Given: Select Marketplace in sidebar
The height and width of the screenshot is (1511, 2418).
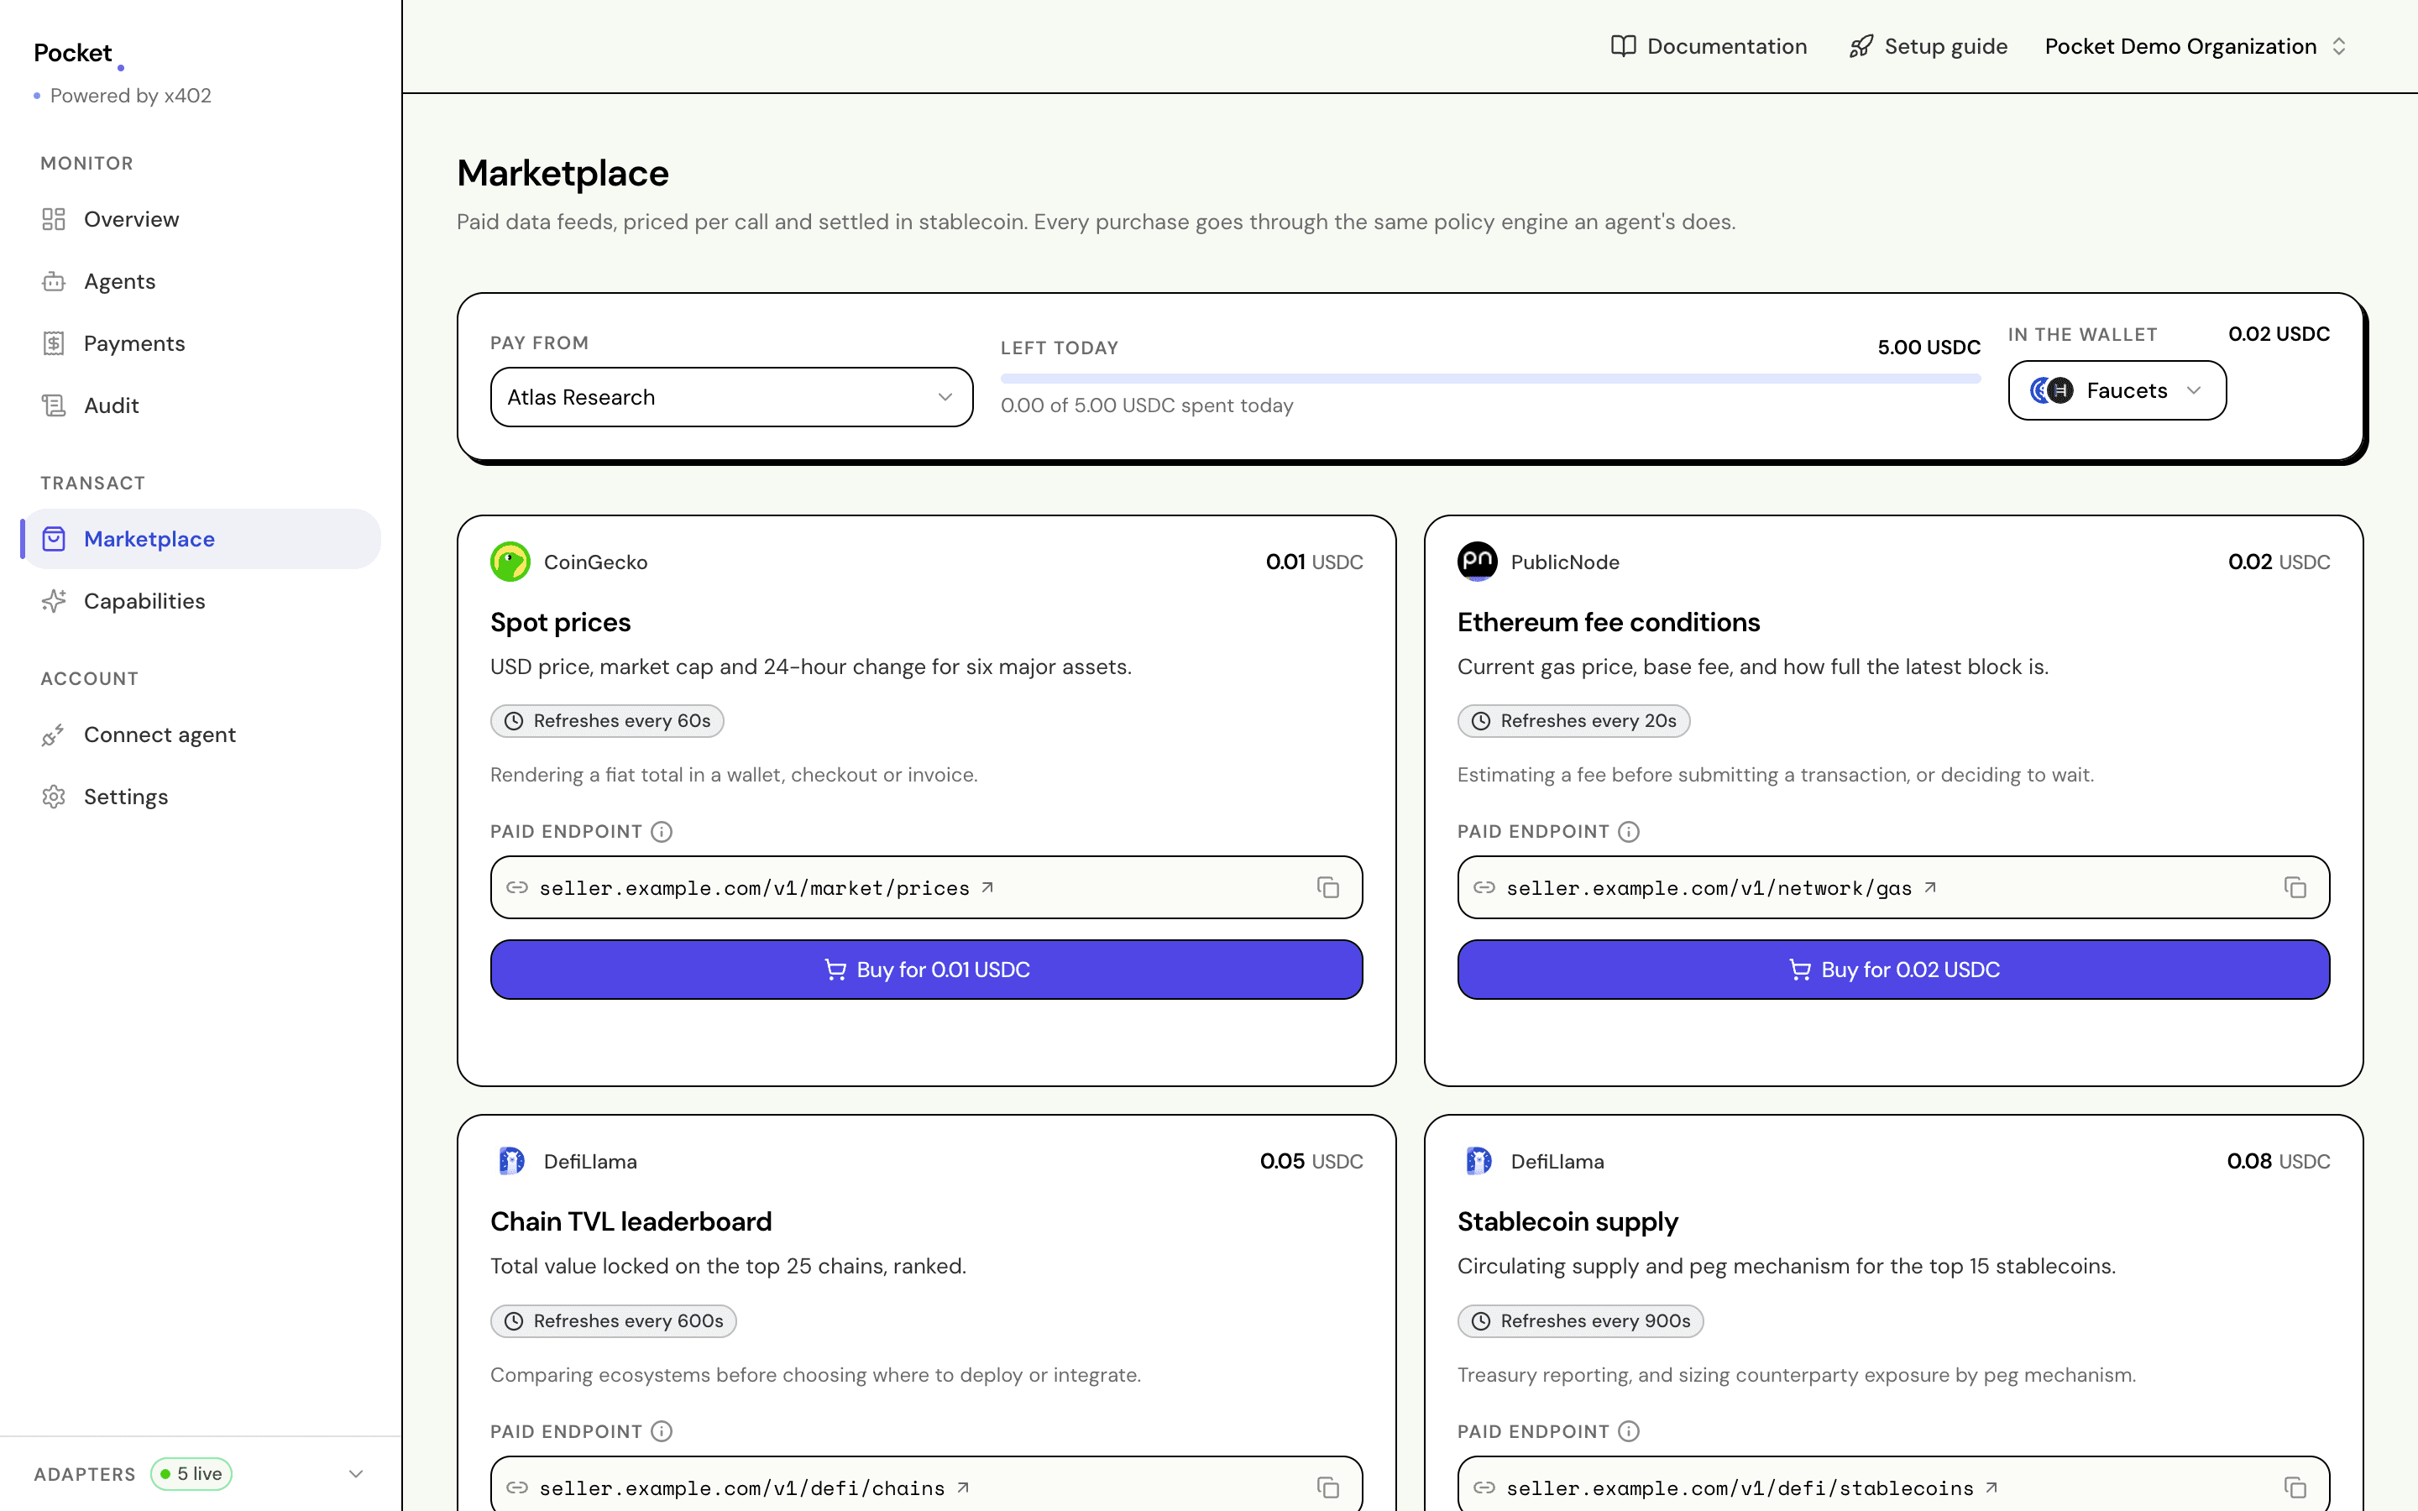Looking at the screenshot, I should point(200,539).
